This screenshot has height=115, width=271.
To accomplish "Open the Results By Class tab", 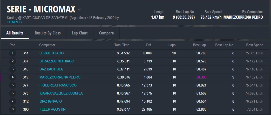I will click(x=48, y=33).
